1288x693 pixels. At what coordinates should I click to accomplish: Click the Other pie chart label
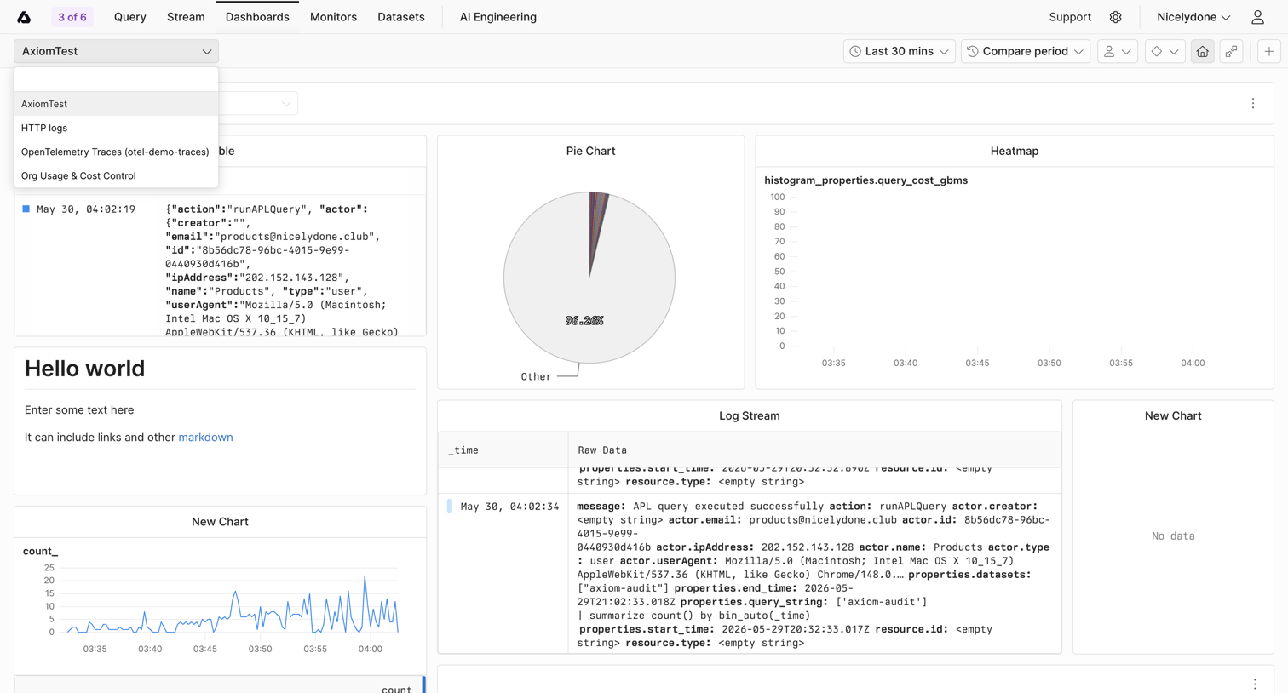[536, 376]
